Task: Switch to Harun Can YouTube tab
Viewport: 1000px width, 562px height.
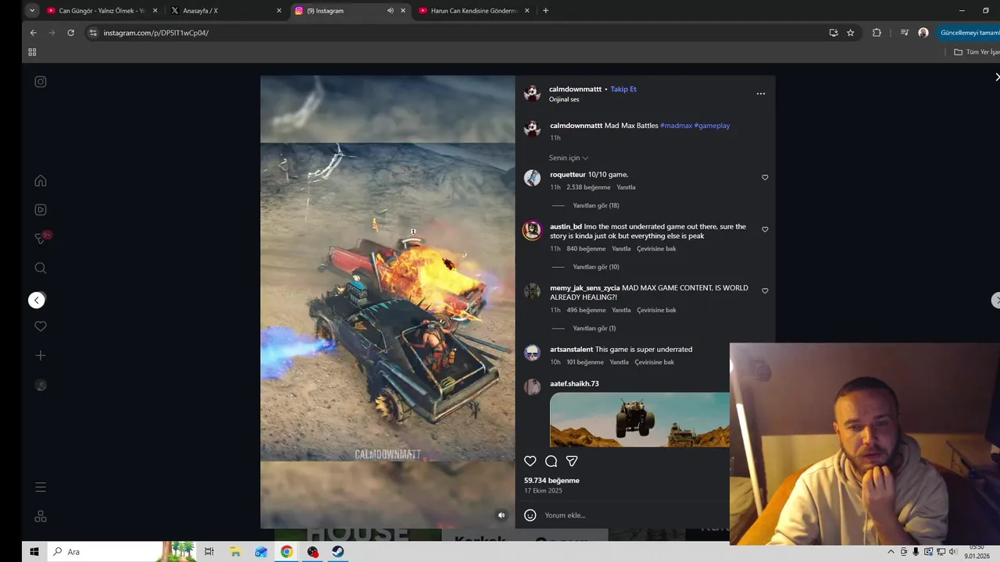Action: (475, 11)
